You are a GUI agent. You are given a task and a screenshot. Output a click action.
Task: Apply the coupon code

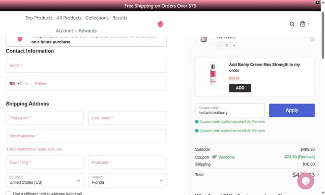292,110
